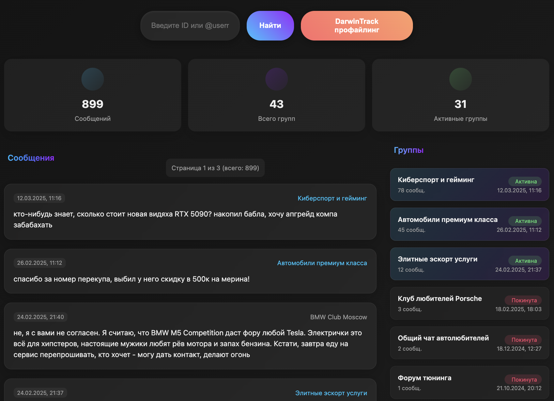The height and width of the screenshot is (401, 554).
Task: Click the Группы section heading
Action: pos(409,150)
